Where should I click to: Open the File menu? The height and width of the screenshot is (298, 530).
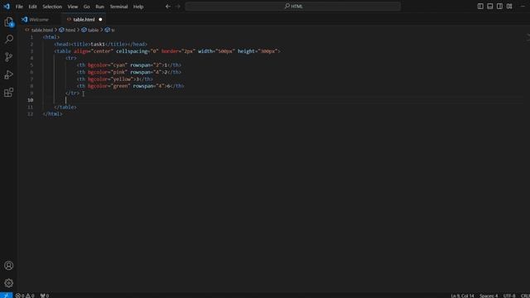coord(19,7)
